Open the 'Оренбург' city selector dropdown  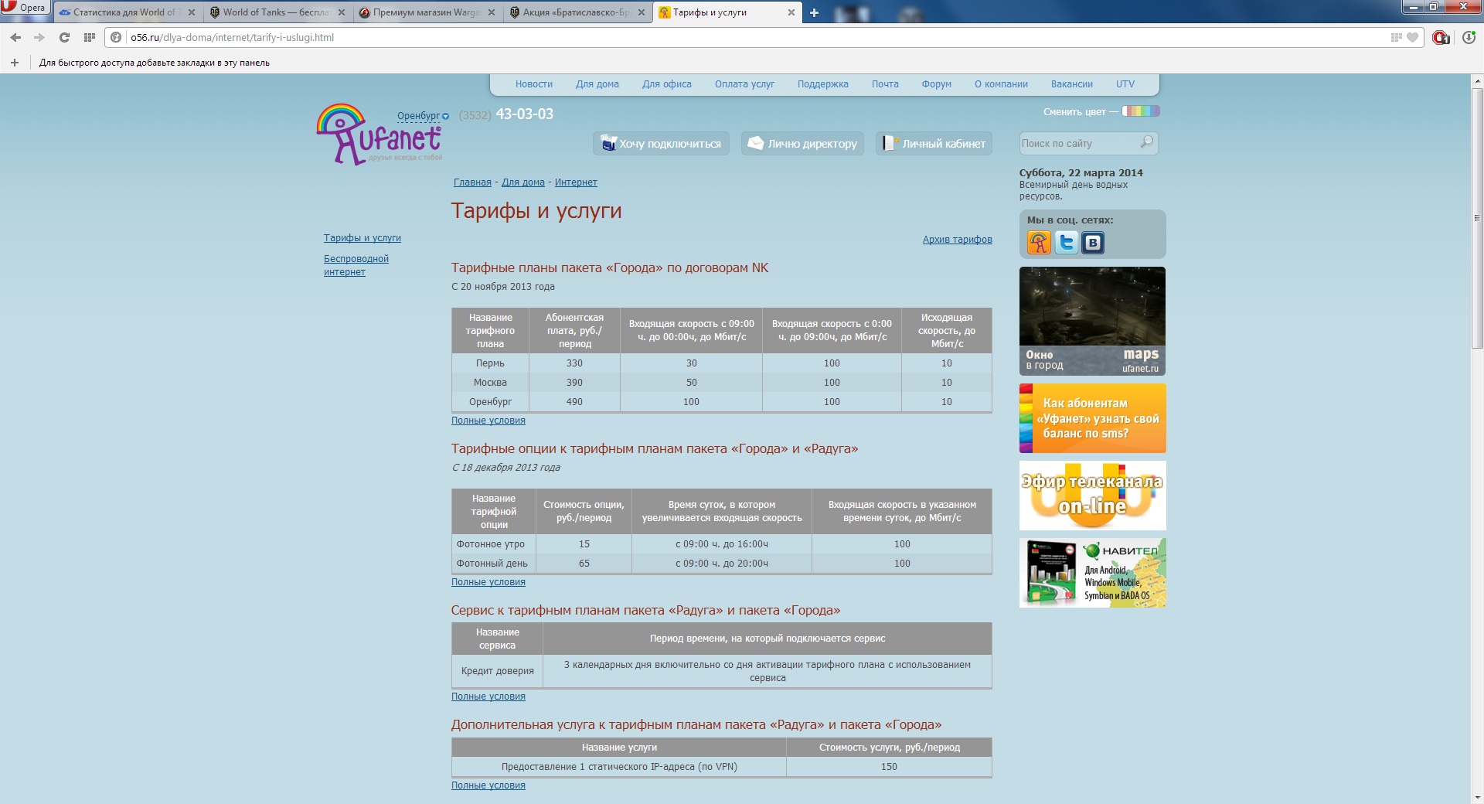coord(423,116)
